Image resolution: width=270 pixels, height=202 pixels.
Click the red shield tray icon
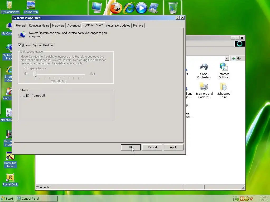pos(251,199)
